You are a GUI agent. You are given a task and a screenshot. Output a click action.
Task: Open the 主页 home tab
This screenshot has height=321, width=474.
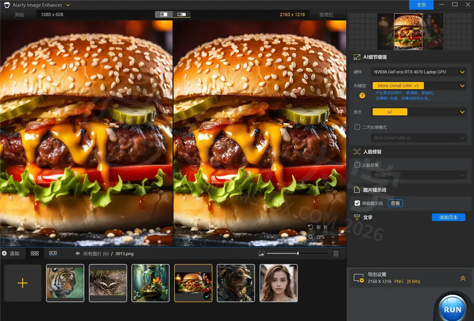421,5
